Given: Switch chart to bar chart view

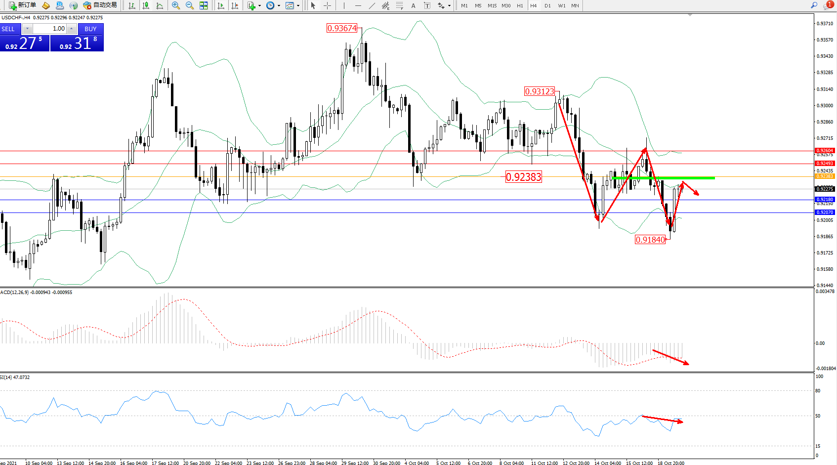Looking at the screenshot, I should 132,5.
